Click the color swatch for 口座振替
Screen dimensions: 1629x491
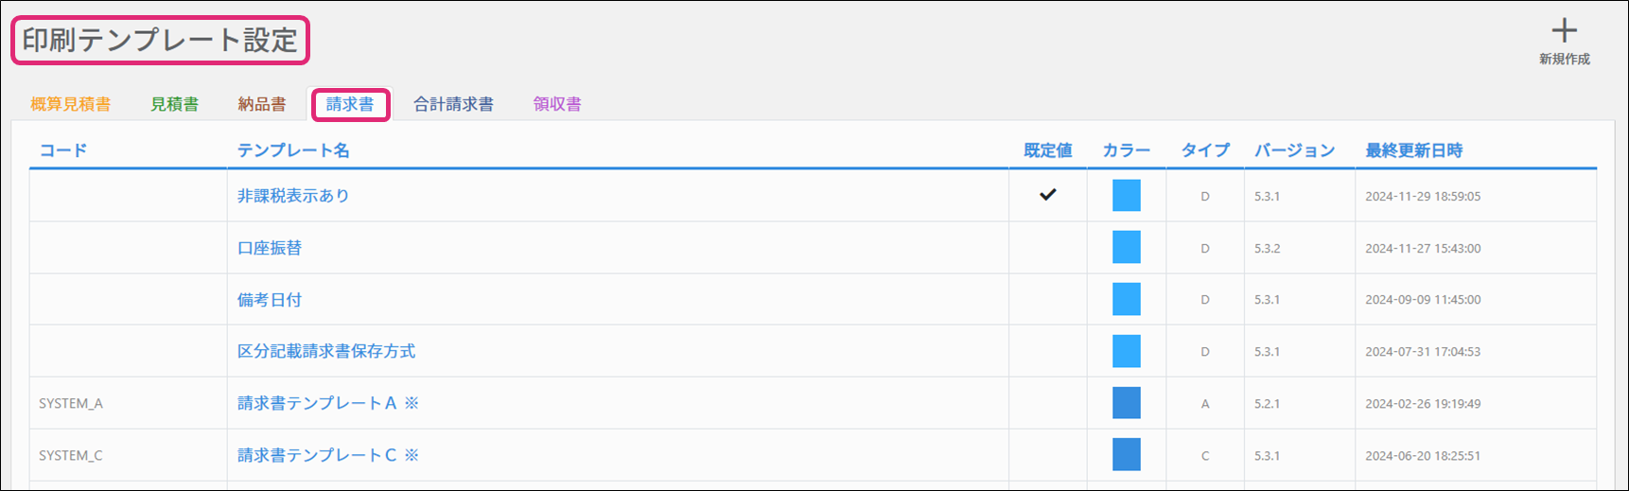(x=1127, y=248)
